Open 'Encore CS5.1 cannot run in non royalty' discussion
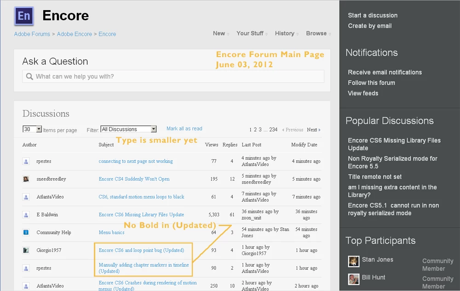This screenshot has width=460, height=291. click(393, 210)
